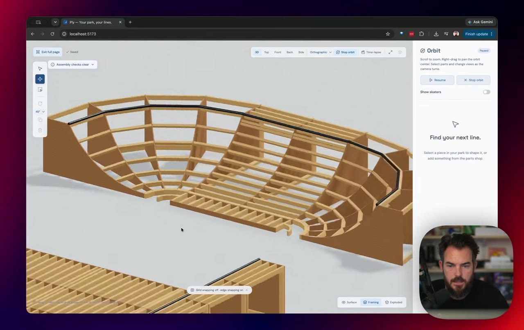Image resolution: width=524 pixels, height=330 pixels.
Task: Toggle the Show skaters switch
Action: coord(486,92)
